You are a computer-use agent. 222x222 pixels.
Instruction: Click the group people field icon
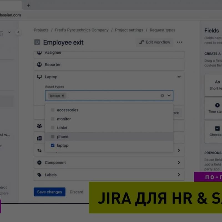(x=39, y=126)
